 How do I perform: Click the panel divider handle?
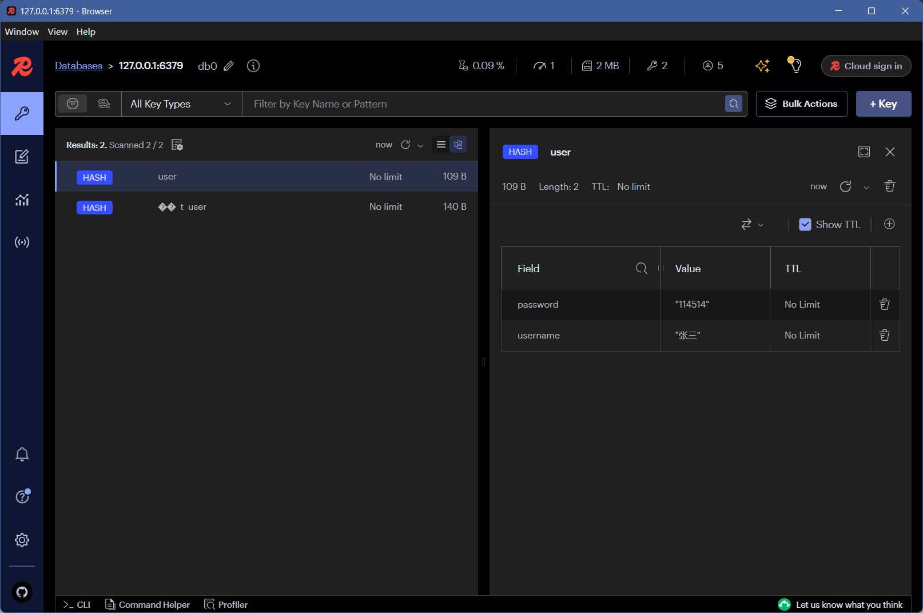tap(484, 361)
